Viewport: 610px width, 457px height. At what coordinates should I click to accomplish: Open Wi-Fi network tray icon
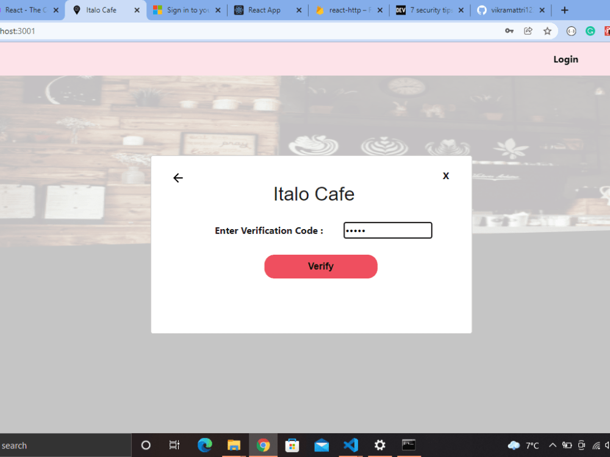pyautogui.click(x=596, y=445)
